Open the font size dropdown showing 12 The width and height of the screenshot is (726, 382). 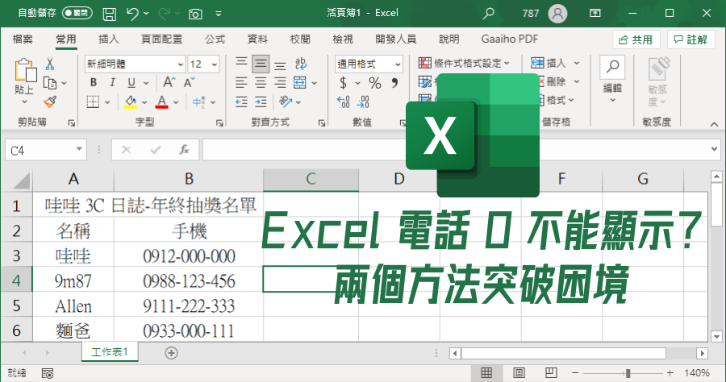(215, 64)
